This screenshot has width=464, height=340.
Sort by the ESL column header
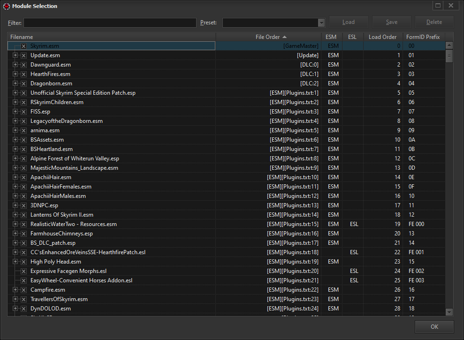pyautogui.click(x=352, y=37)
